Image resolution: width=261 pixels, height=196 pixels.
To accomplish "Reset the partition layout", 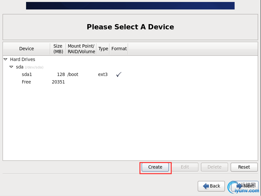I will tap(244, 167).
